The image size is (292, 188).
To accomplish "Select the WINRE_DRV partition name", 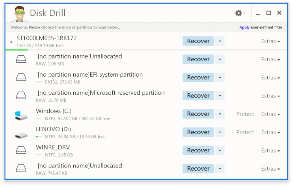I will (53, 147).
